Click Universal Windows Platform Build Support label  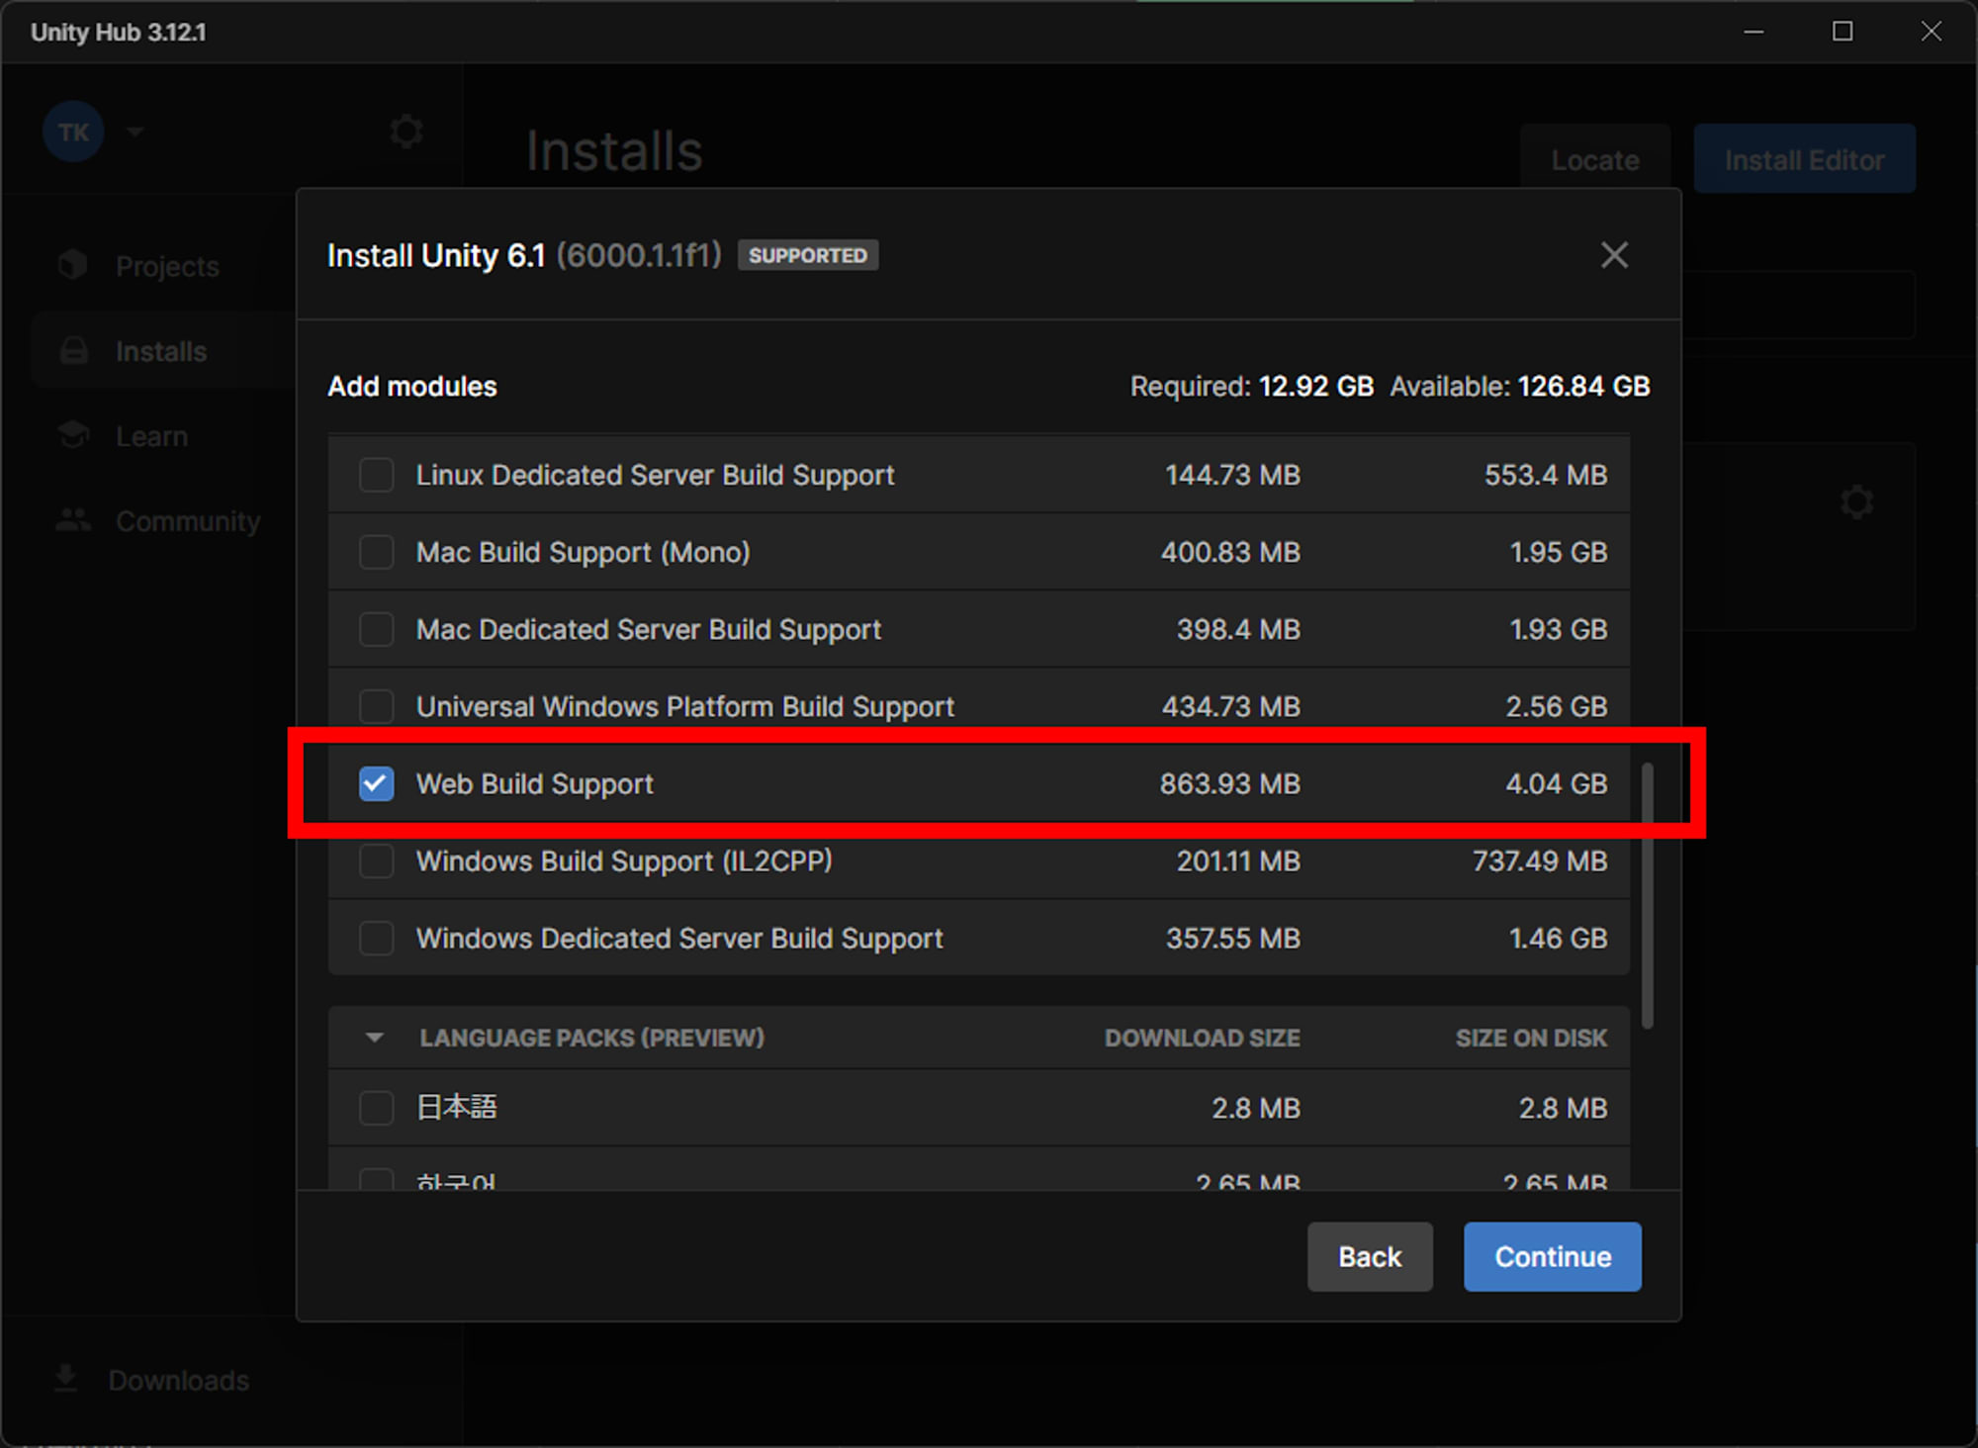[684, 706]
